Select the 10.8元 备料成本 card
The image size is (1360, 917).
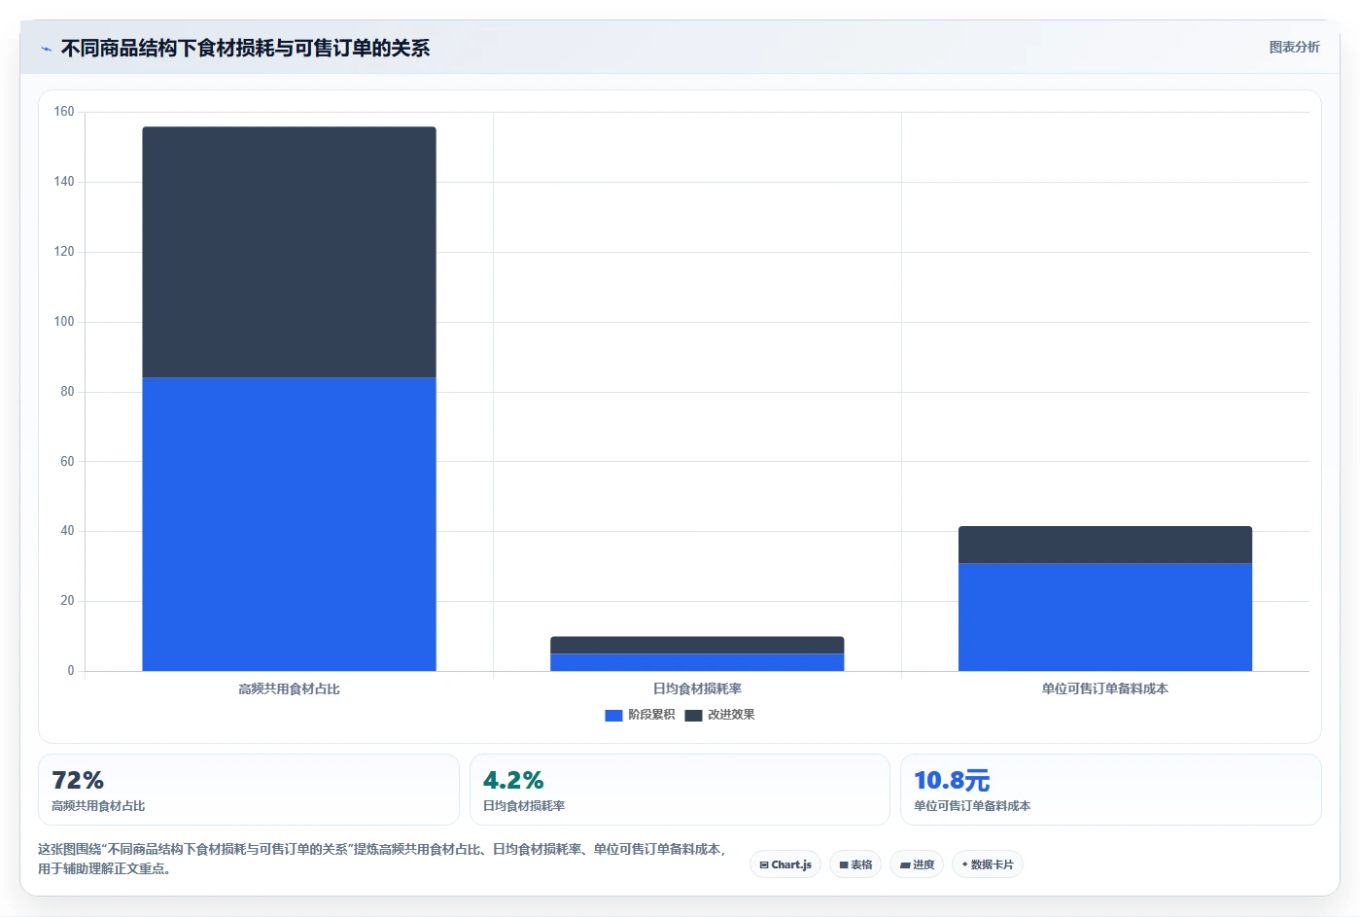coord(1111,790)
